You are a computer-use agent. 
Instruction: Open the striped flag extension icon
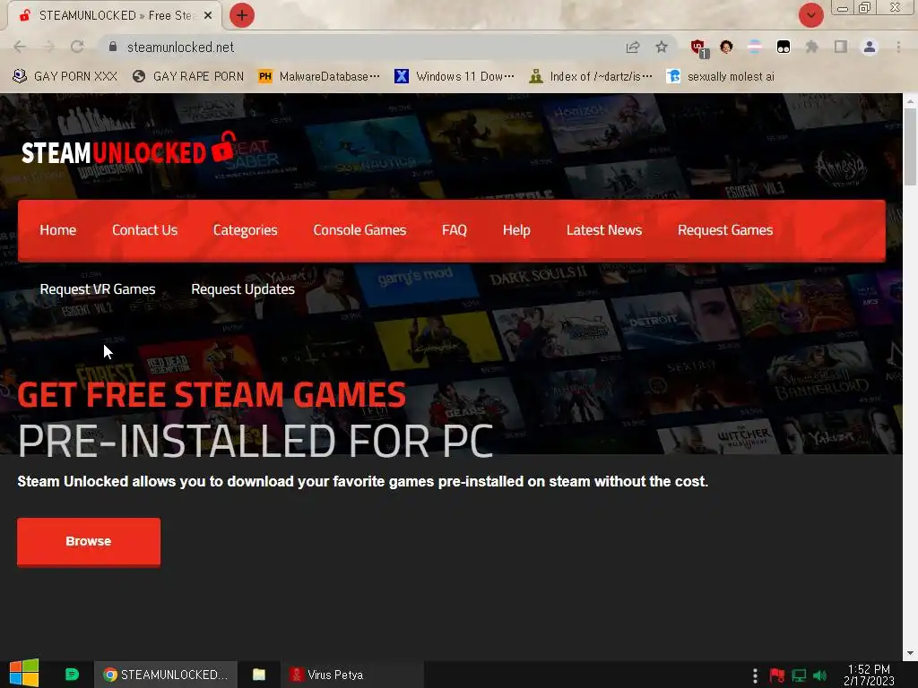(x=755, y=47)
